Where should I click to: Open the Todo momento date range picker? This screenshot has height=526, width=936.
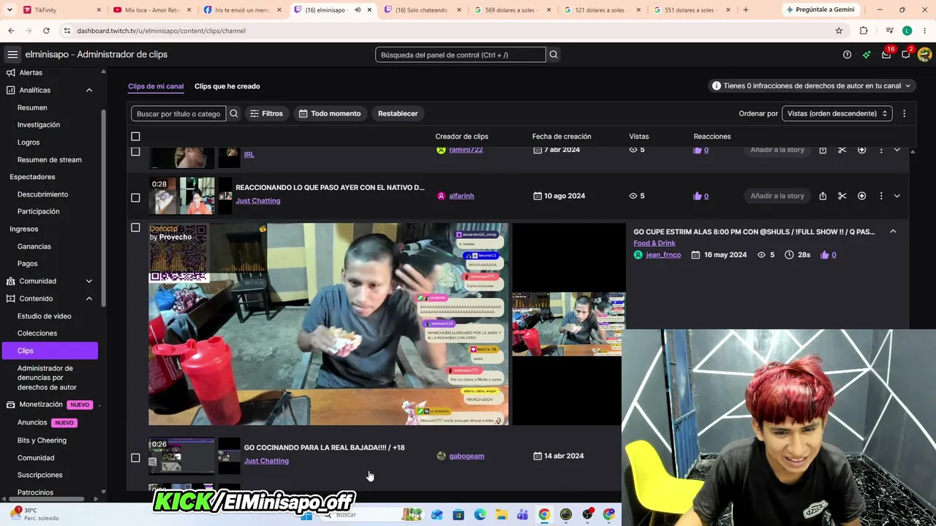tap(330, 113)
